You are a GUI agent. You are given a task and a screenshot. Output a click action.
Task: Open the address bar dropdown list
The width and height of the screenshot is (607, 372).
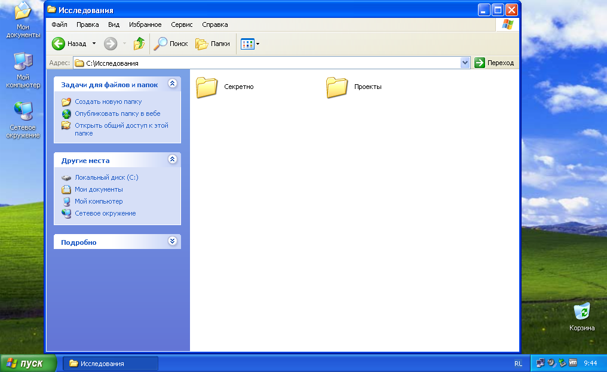click(465, 63)
